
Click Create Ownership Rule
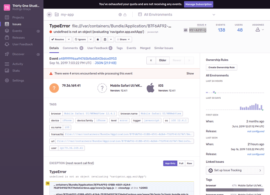pos(221,67)
